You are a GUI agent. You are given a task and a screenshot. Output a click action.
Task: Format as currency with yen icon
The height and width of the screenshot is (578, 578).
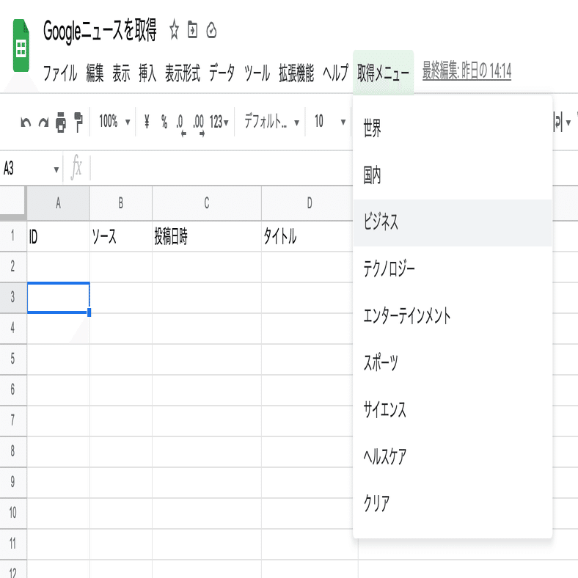pos(147,121)
